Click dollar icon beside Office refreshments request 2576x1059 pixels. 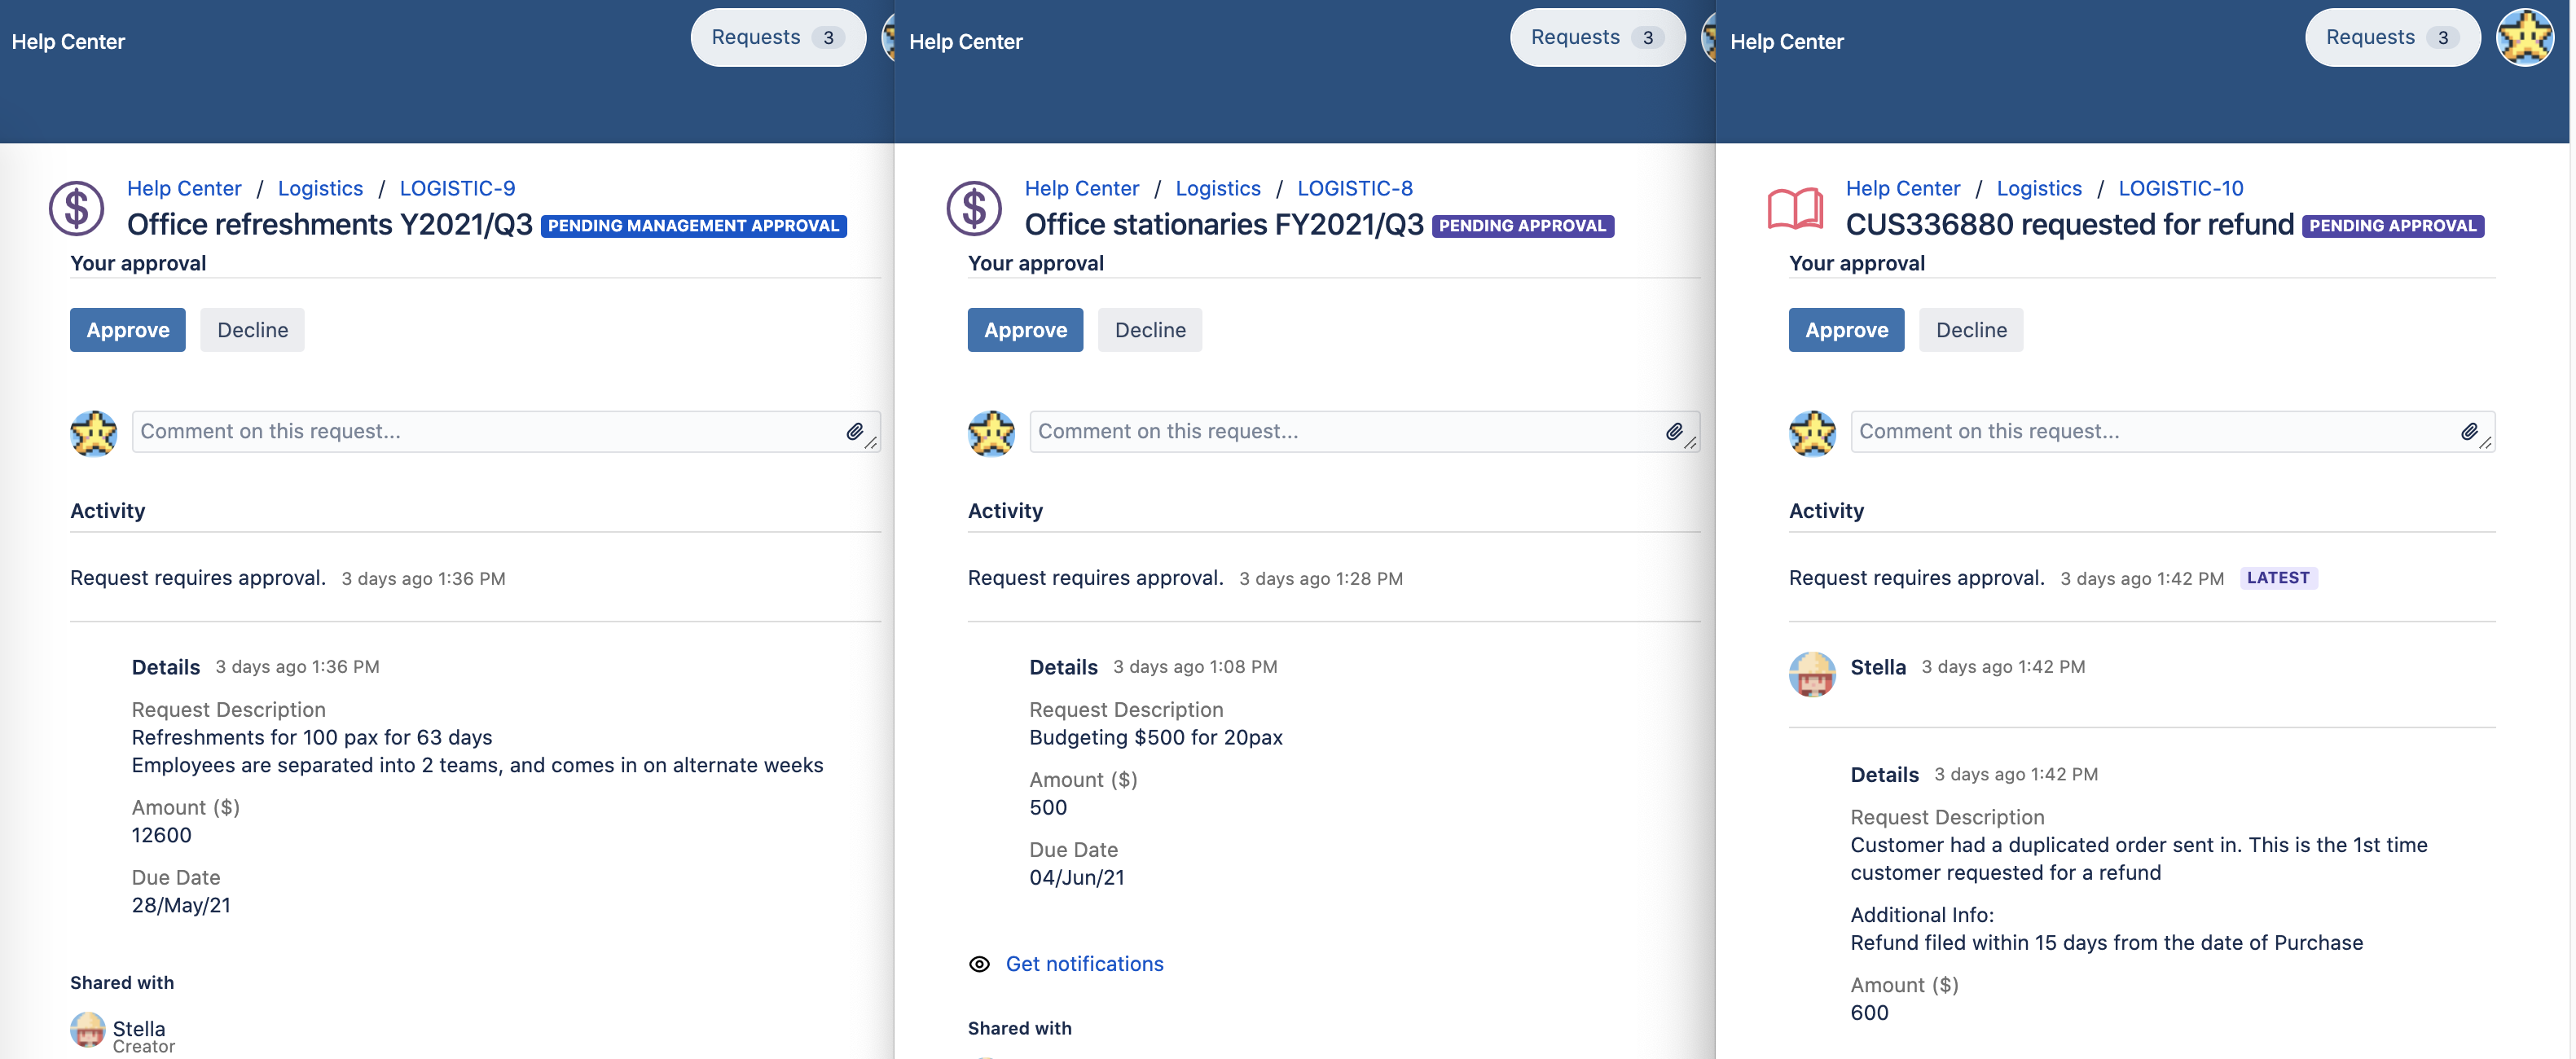[76, 208]
